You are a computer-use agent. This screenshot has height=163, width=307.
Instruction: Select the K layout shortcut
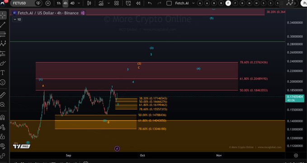(242, 3)
